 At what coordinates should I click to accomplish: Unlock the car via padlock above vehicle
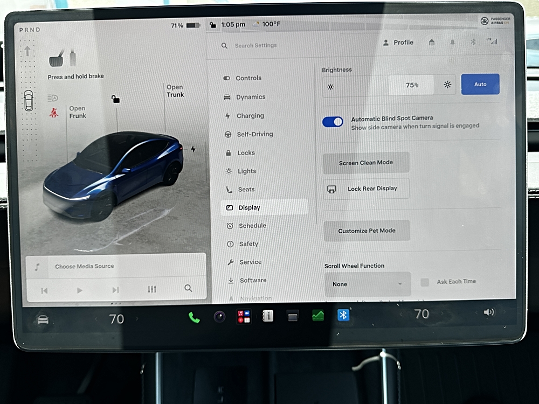pyautogui.click(x=115, y=99)
